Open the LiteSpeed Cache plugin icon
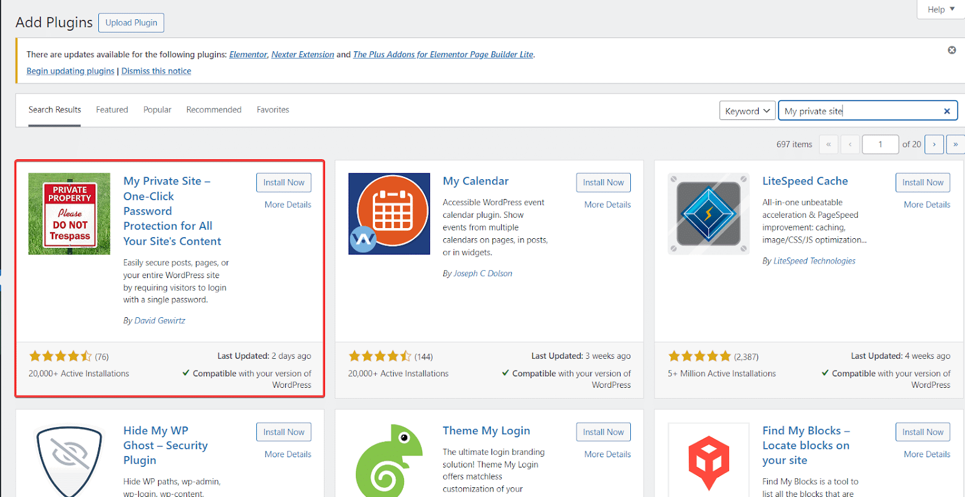The width and height of the screenshot is (965, 497). pyautogui.click(x=709, y=214)
